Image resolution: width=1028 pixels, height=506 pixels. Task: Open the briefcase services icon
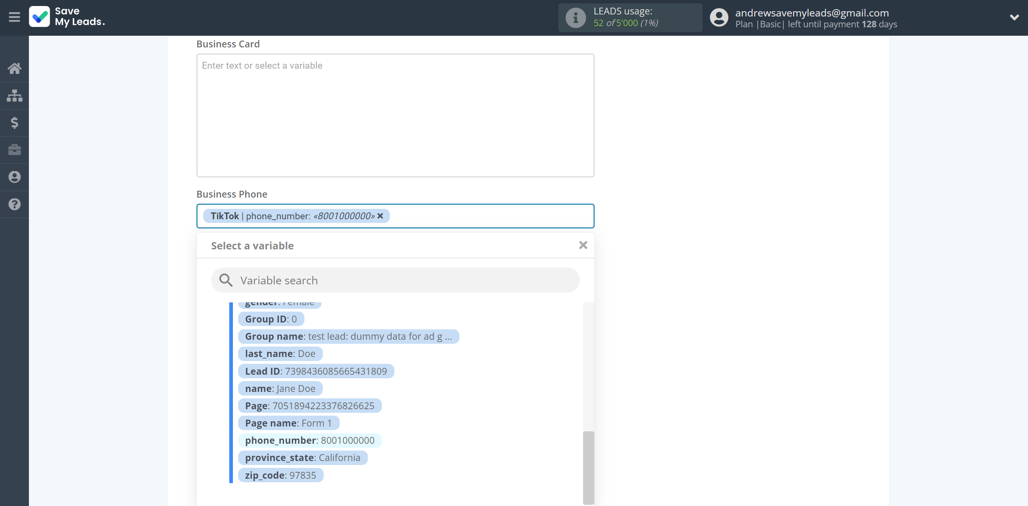14,150
